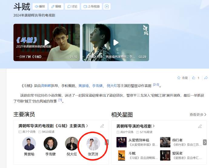Click the share arrow icon

pyautogui.click(x=206, y=78)
